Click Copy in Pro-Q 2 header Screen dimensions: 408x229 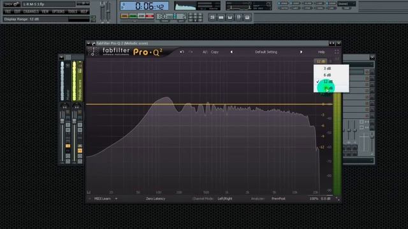click(x=215, y=52)
